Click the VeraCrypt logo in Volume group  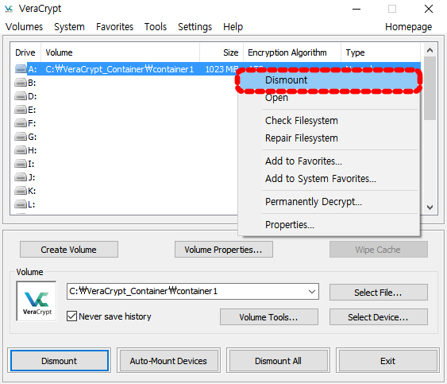pos(37,301)
